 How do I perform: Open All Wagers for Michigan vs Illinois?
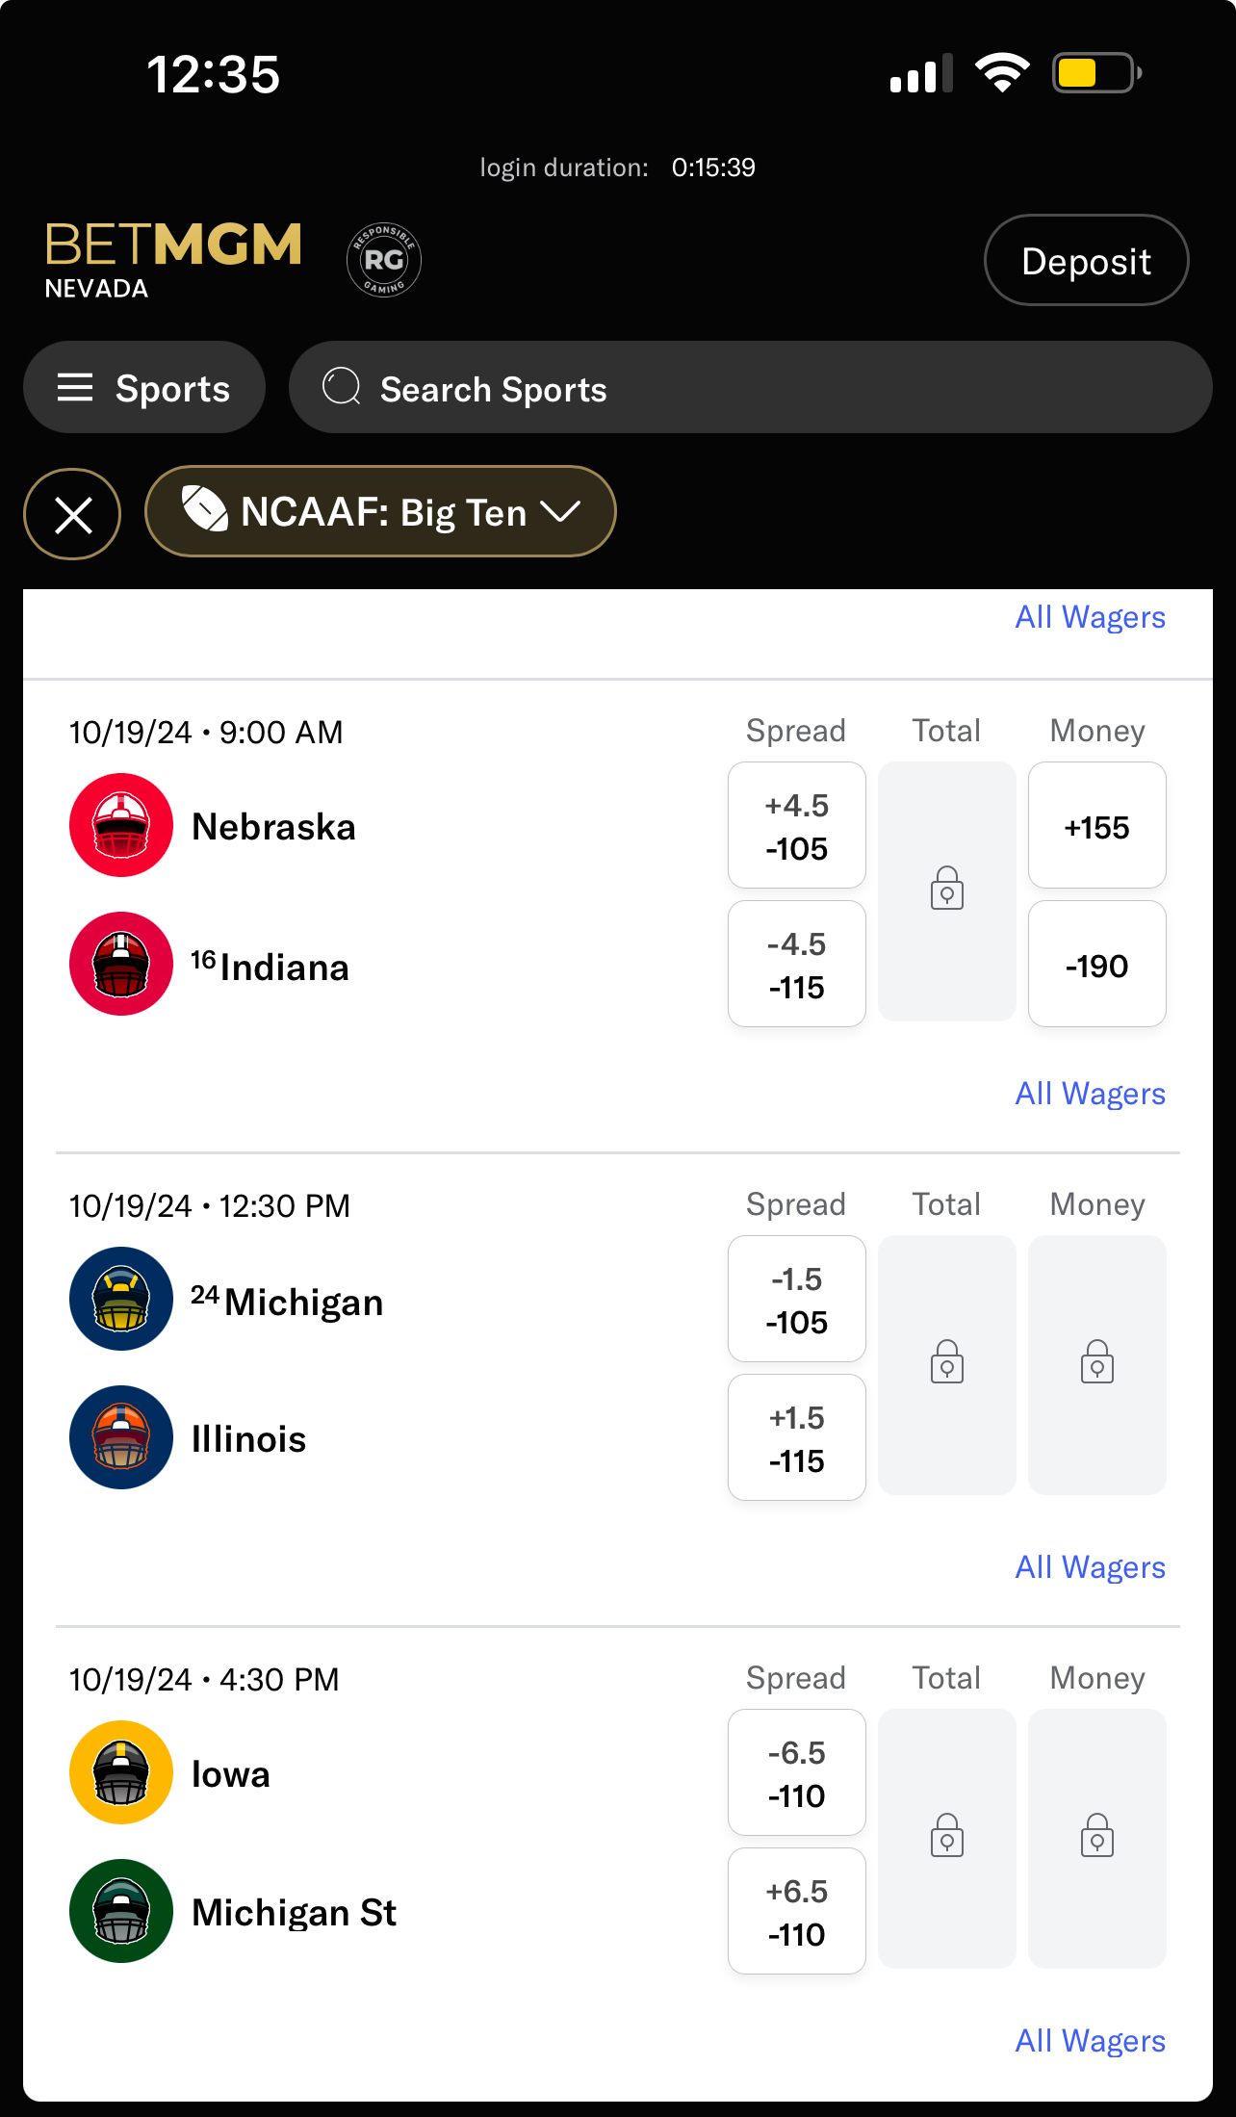pyautogui.click(x=1090, y=1567)
